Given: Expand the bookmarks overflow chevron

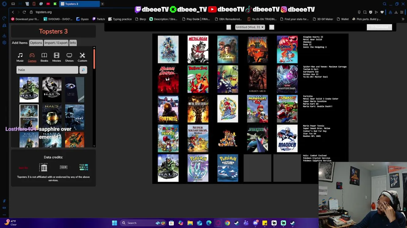Looking at the screenshot, I should click(403, 19).
